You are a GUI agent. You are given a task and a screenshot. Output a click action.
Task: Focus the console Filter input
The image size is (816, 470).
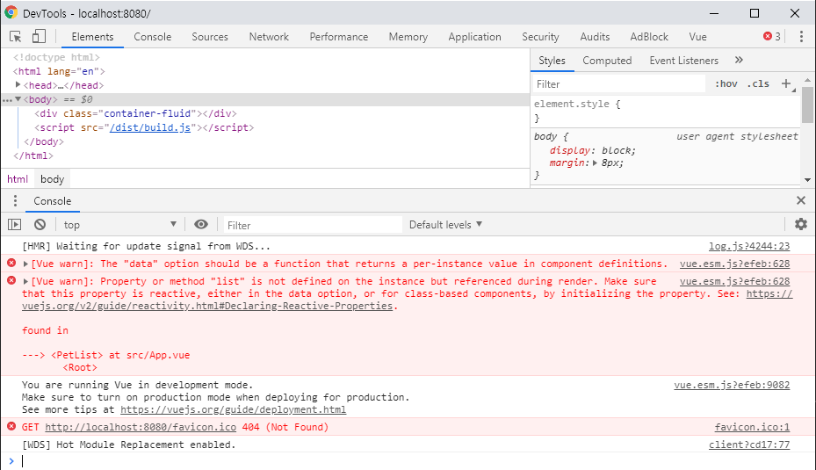pos(313,226)
